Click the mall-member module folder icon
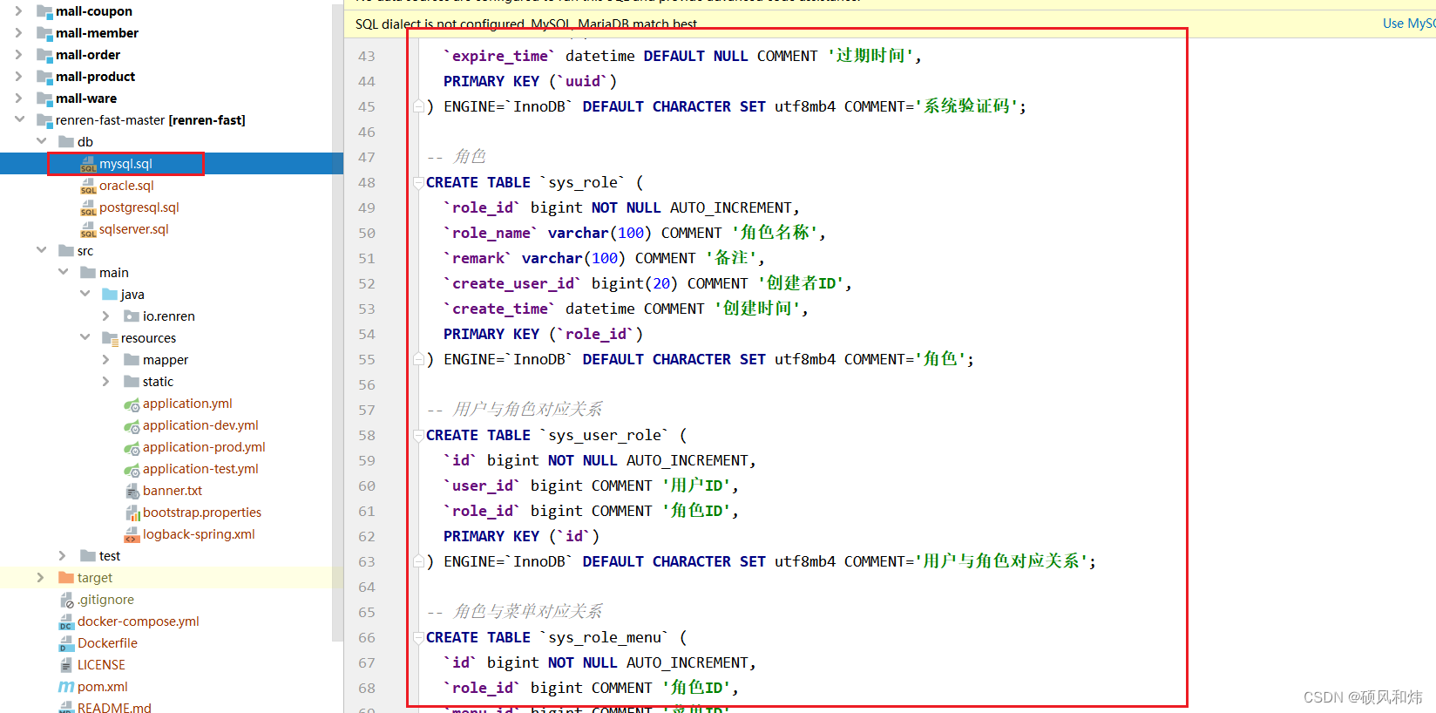The height and width of the screenshot is (713, 1436). point(44,33)
